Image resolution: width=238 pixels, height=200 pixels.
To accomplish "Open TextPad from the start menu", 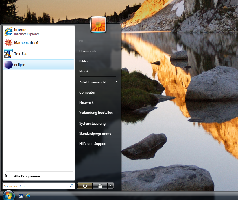I will [x=39, y=54].
